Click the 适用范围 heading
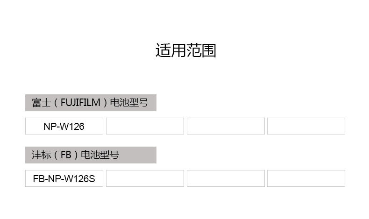 [185, 50]
